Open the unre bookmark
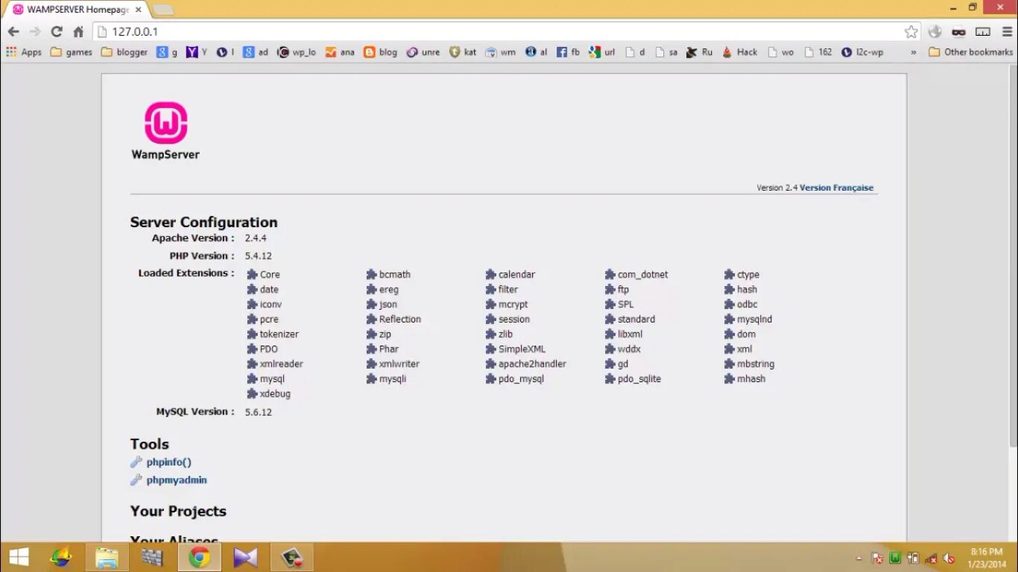Viewport: 1018px width, 572px height. click(423, 52)
